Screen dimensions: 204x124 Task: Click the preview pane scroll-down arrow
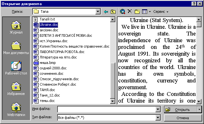tap(199, 101)
